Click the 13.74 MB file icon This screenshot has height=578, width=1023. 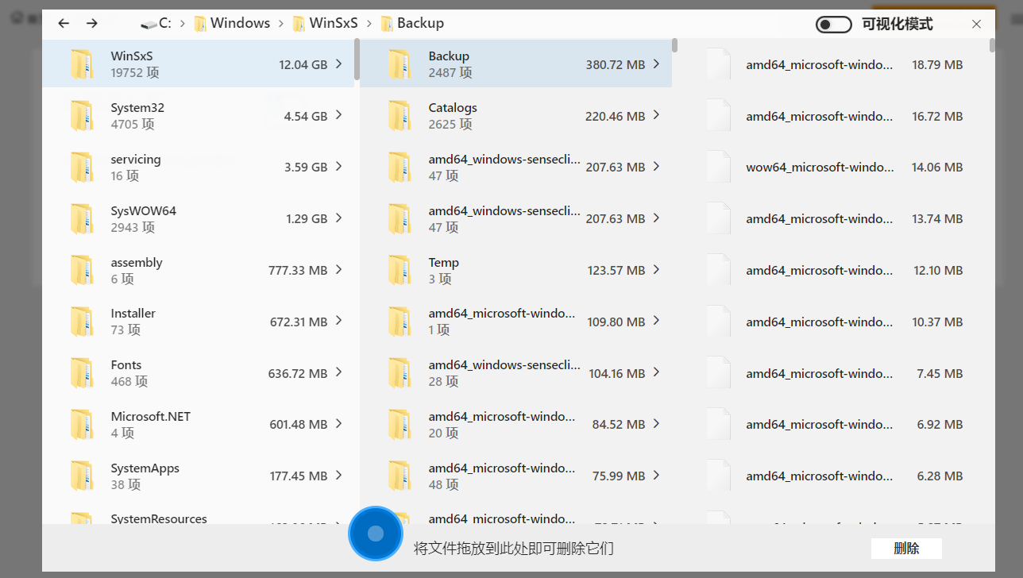click(x=718, y=219)
